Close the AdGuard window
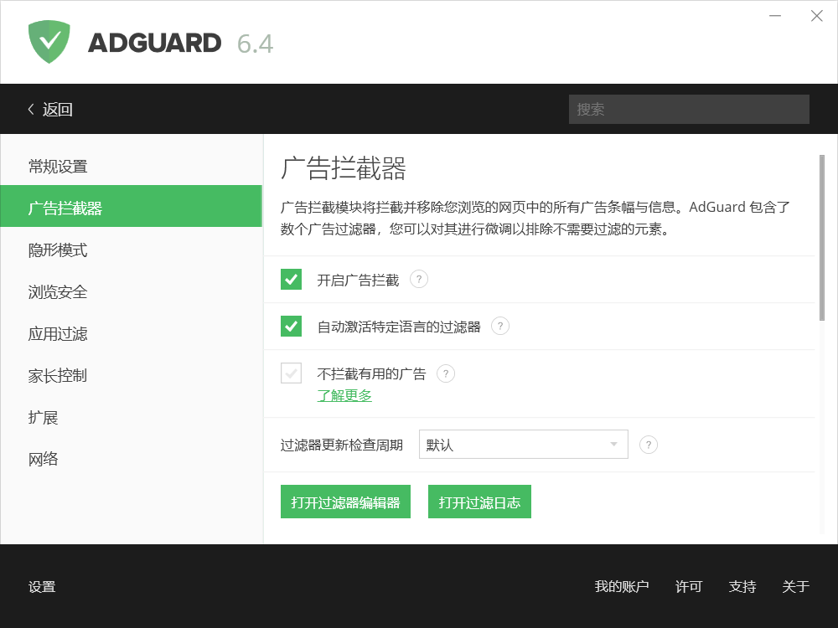The width and height of the screenshot is (838, 628). (816, 16)
